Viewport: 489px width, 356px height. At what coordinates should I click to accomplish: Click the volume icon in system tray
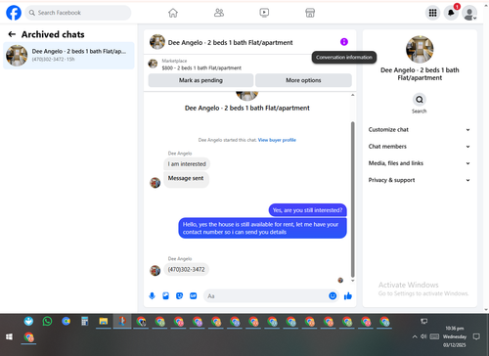(x=423, y=336)
